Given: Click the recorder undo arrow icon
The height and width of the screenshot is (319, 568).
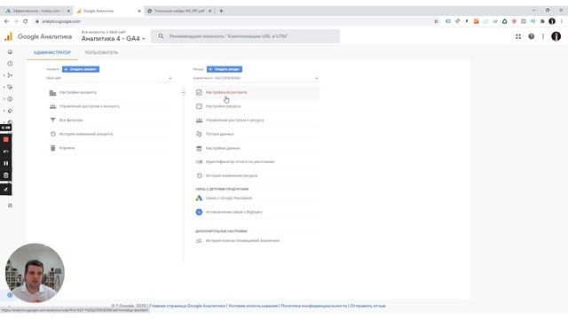Looking at the screenshot, I should click(6, 152).
